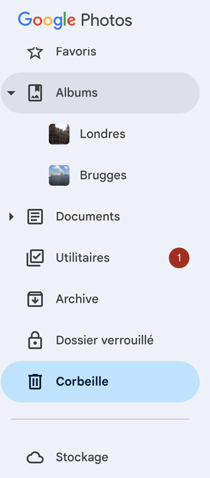Expand the Documents section arrow
210x478 pixels.
11,217
